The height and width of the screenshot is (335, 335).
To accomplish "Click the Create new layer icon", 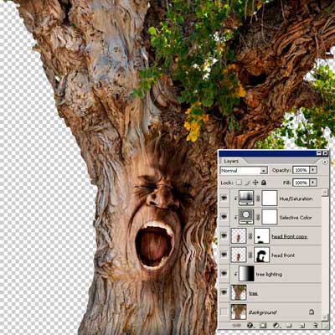I will [x=302, y=326].
